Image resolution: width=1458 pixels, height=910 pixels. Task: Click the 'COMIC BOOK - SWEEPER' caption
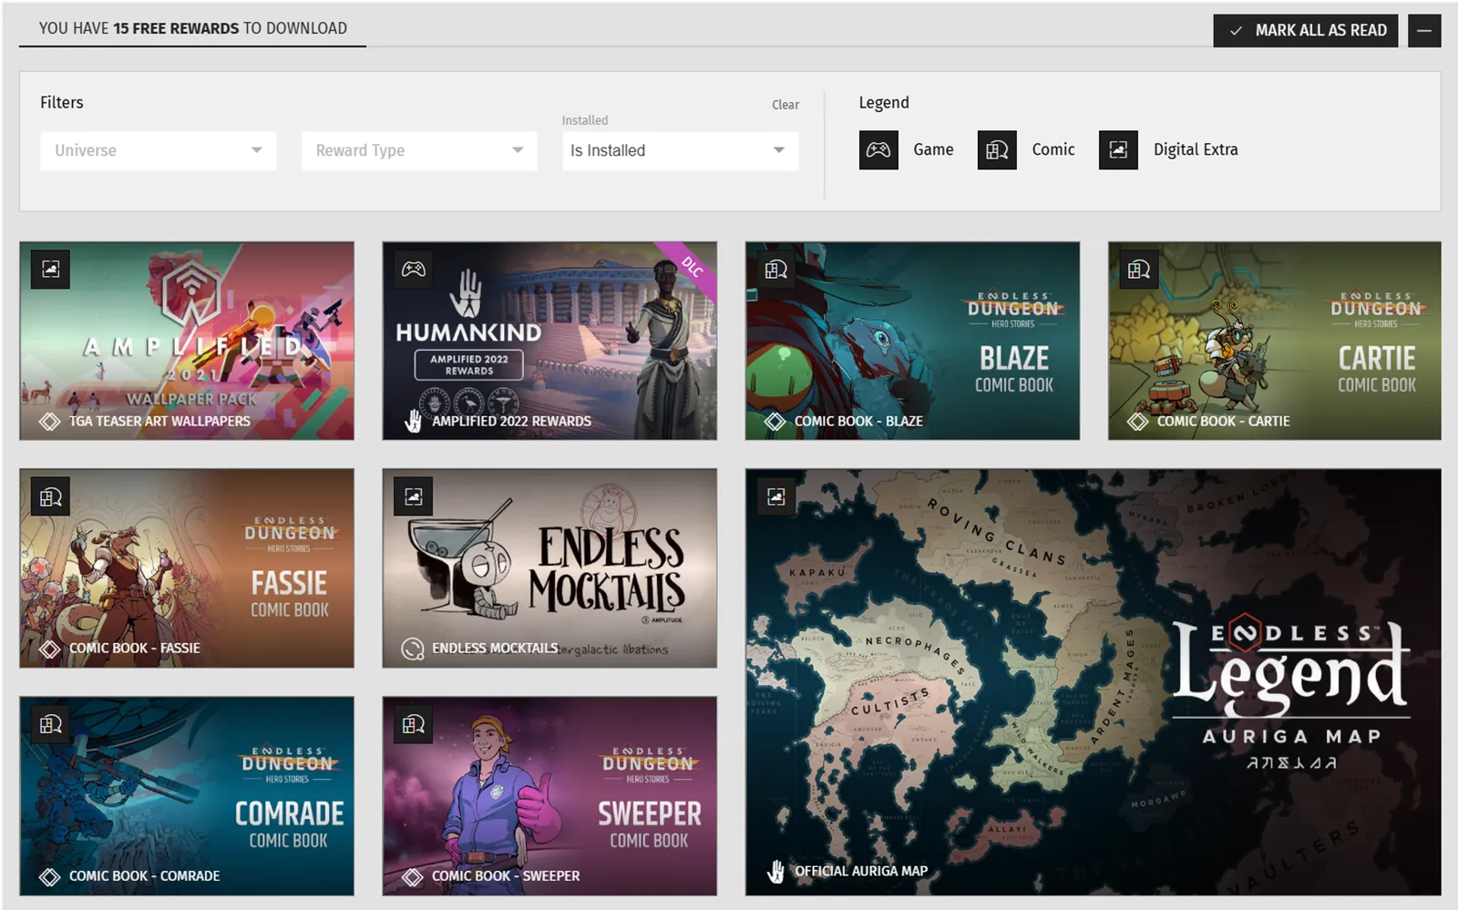[x=506, y=876]
